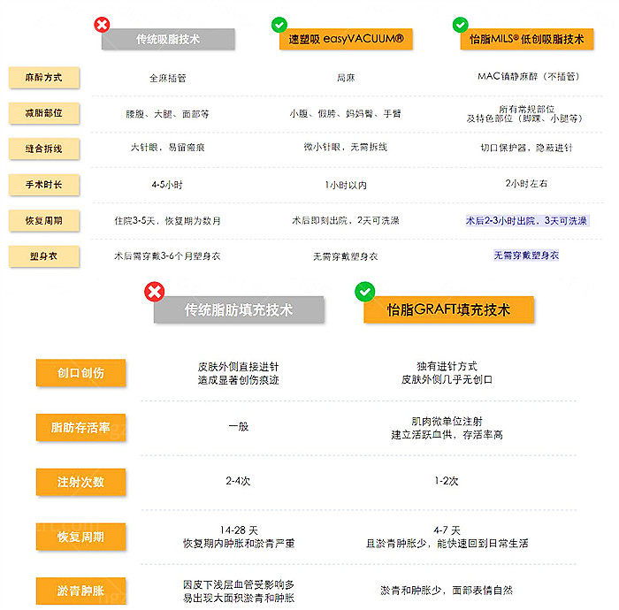This screenshot has width=619, height=610.
Task: Click the text 一般 in 脂肪存活率 row
Action: click(x=239, y=426)
